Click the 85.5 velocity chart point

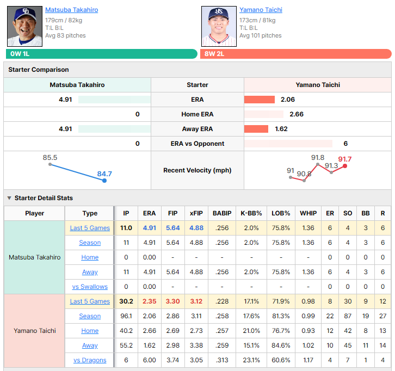(50, 164)
